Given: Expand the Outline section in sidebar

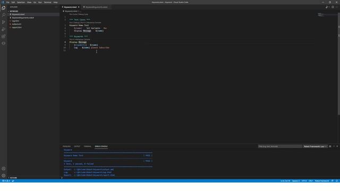Looking at the screenshot, I should click(13, 178).
